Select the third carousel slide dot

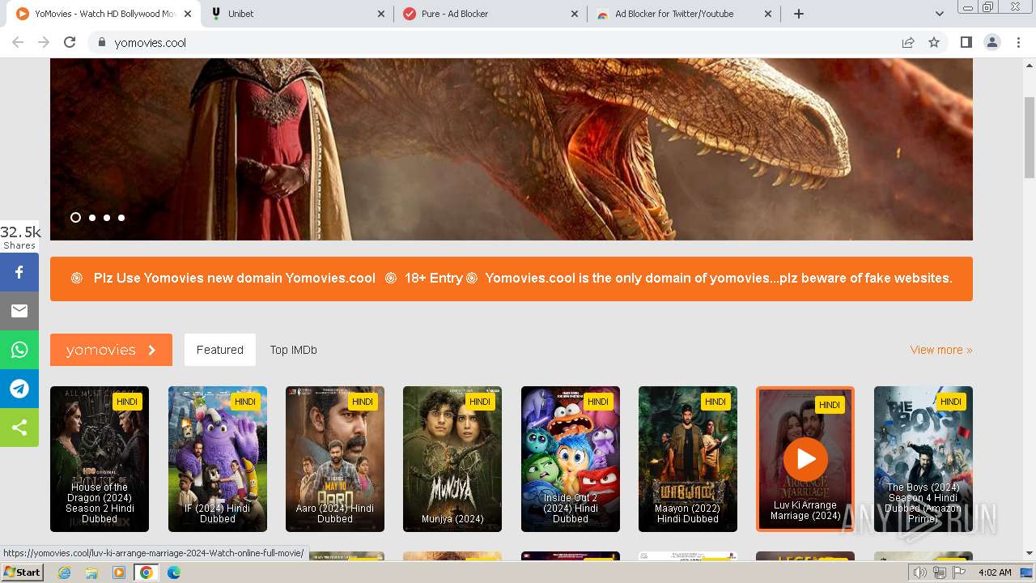107,217
